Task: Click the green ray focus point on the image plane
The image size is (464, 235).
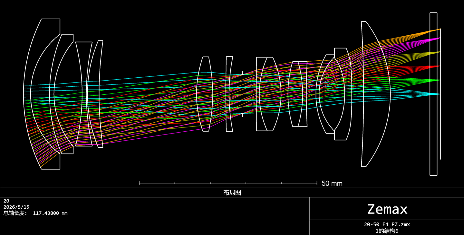Action: [440, 80]
